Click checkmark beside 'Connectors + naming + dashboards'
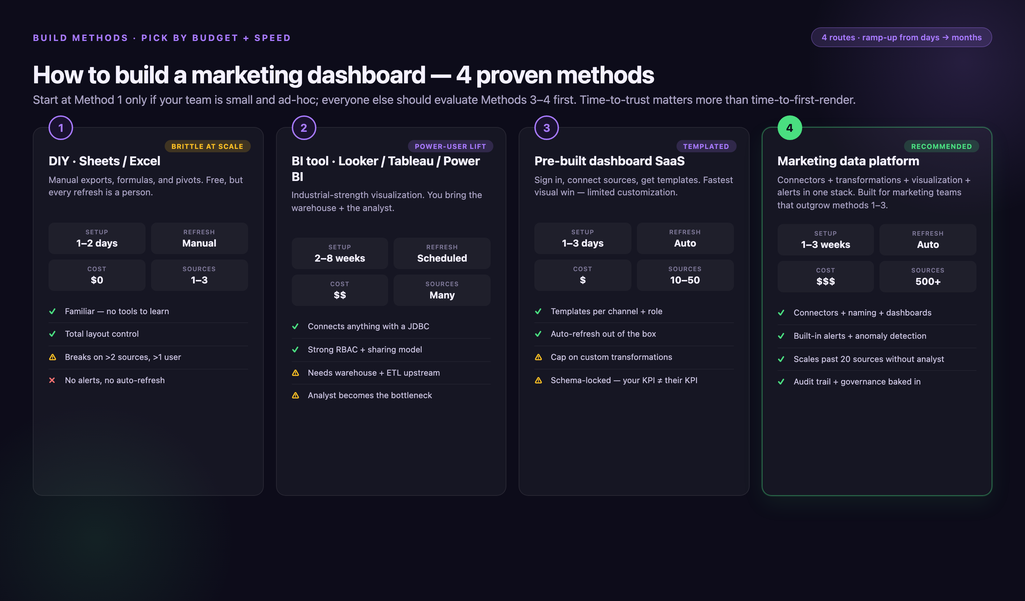The width and height of the screenshot is (1025, 601). pyautogui.click(x=781, y=313)
